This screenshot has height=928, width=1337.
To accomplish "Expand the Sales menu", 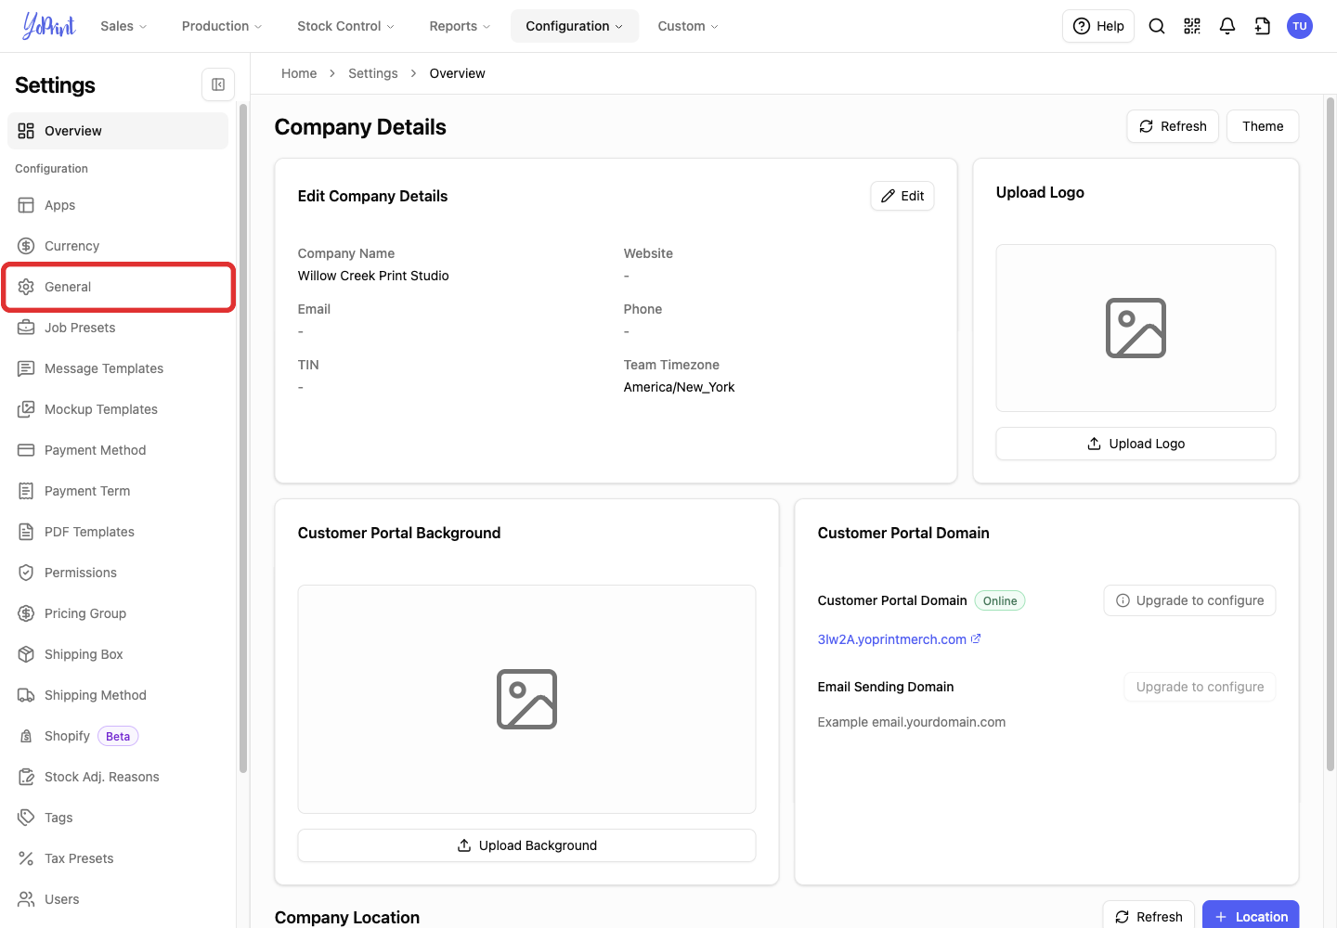I will [123, 26].
